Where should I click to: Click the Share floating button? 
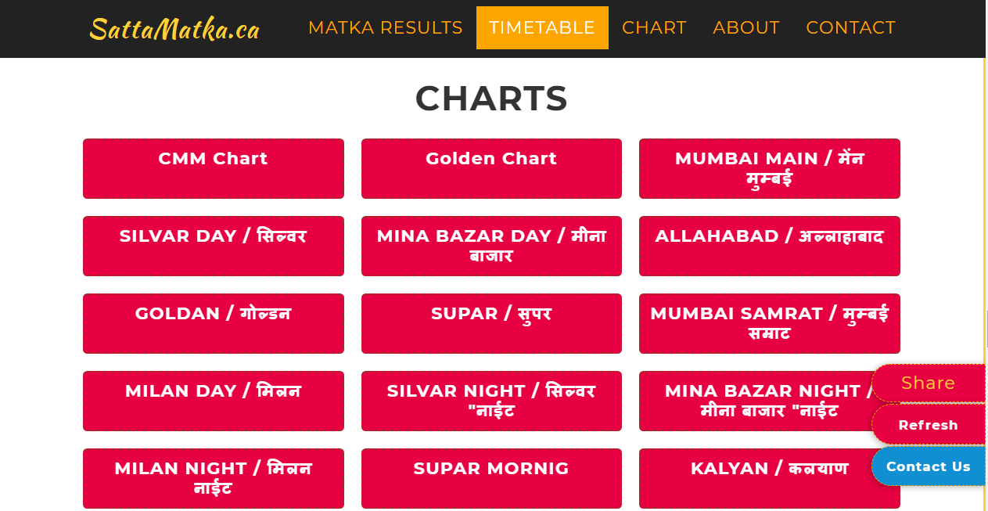point(929,383)
